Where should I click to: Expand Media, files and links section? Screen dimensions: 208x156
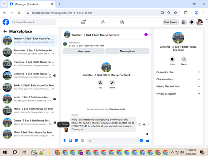pyautogui.click(x=178, y=87)
